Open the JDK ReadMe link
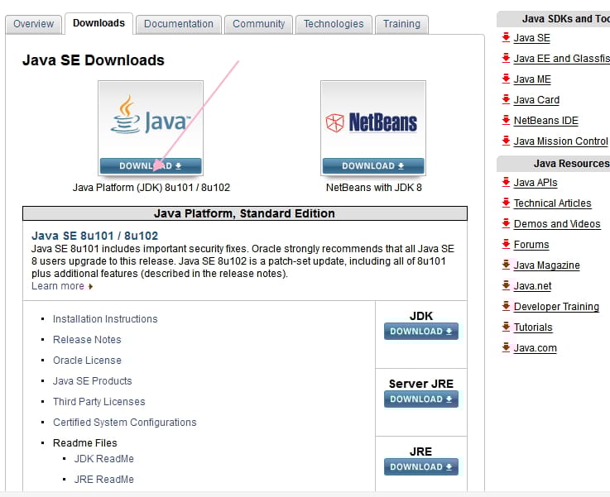Screen dimensions: 610x497 (103, 458)
